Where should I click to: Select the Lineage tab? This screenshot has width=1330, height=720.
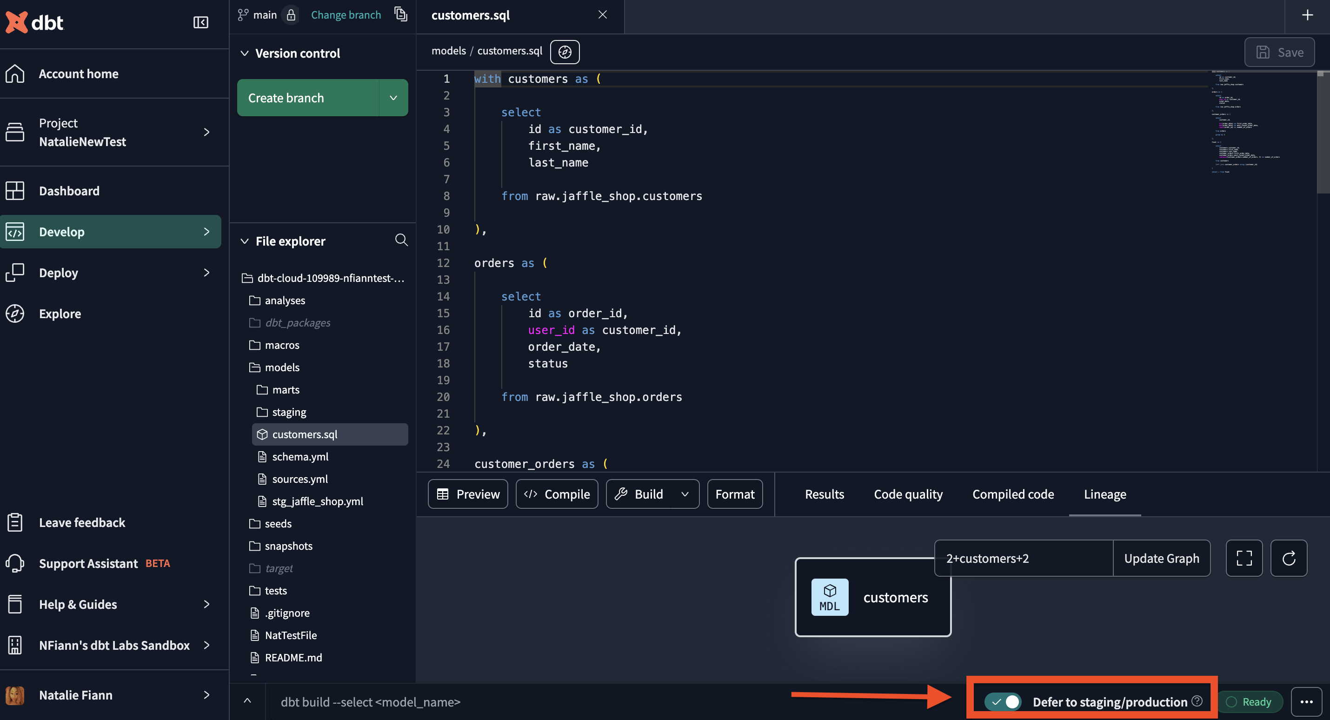click(1105, 494)
